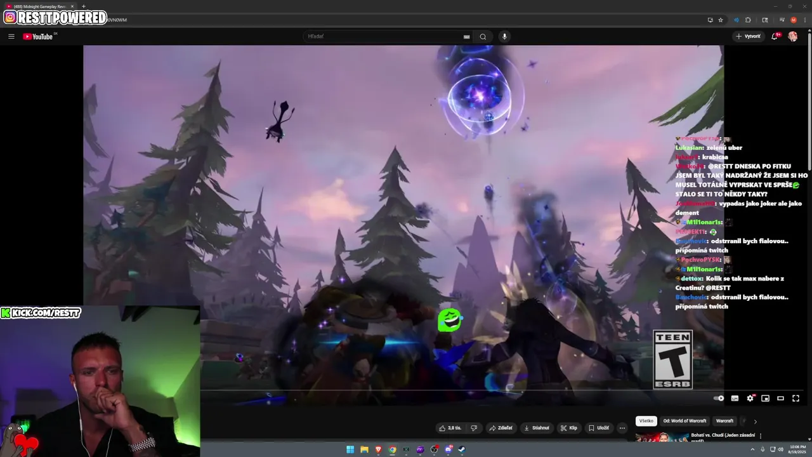This screenshot has height=457, width=812.
Task: Open the browser profile M avatar
Action: pos(794,20)
